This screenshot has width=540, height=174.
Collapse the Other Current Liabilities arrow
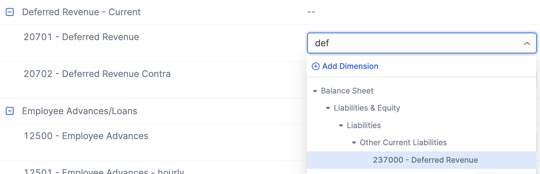(354, 143)
